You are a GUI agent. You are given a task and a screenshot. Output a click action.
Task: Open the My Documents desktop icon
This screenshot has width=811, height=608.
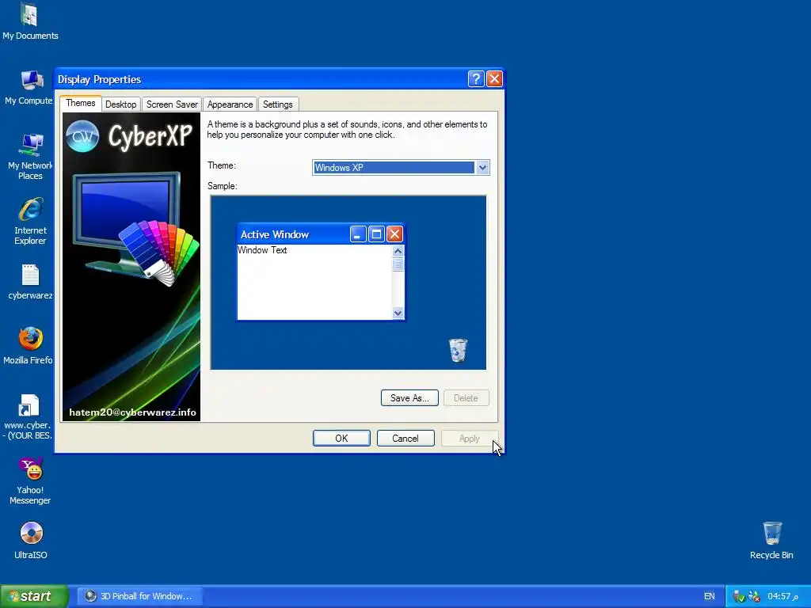coord(30,21)
